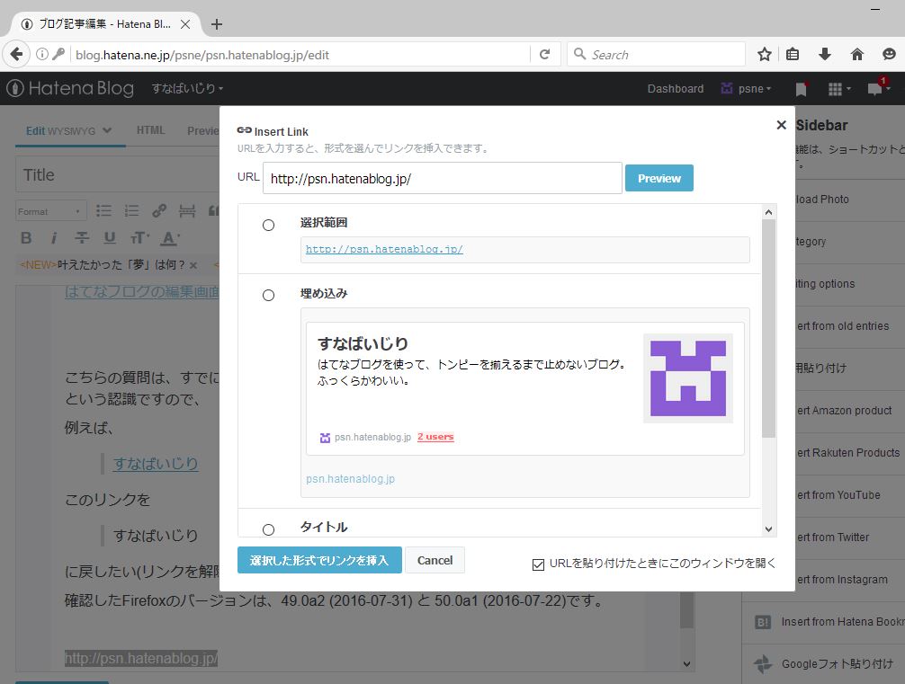Bookmark this page with star icon
This screenshot has height=684, width=905.
click(765, 54)
